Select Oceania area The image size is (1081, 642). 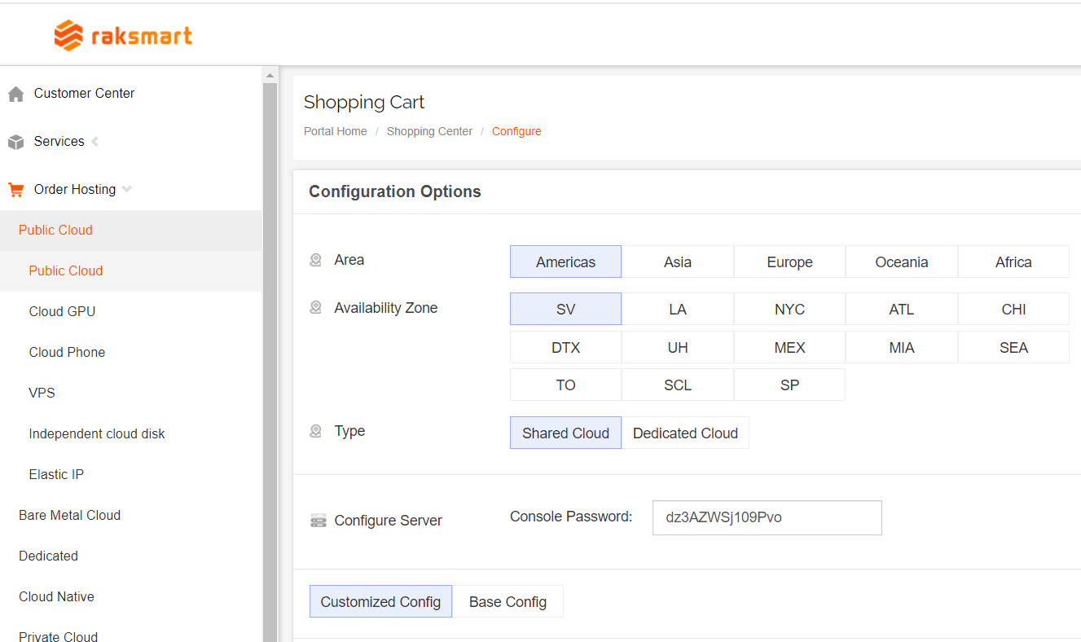coord(902,262)
